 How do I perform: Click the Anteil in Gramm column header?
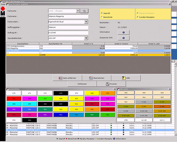pyautogui.click(x=121, y=44)
